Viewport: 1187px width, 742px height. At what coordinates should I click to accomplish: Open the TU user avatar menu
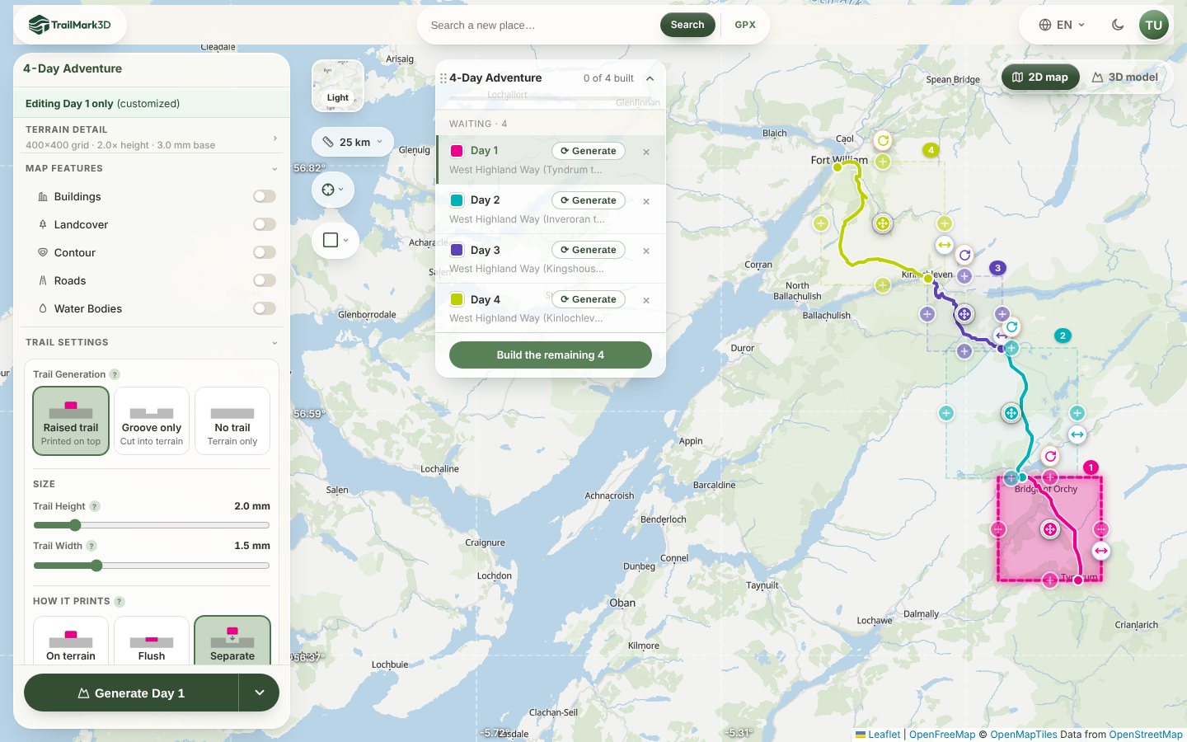(1153, 25)
